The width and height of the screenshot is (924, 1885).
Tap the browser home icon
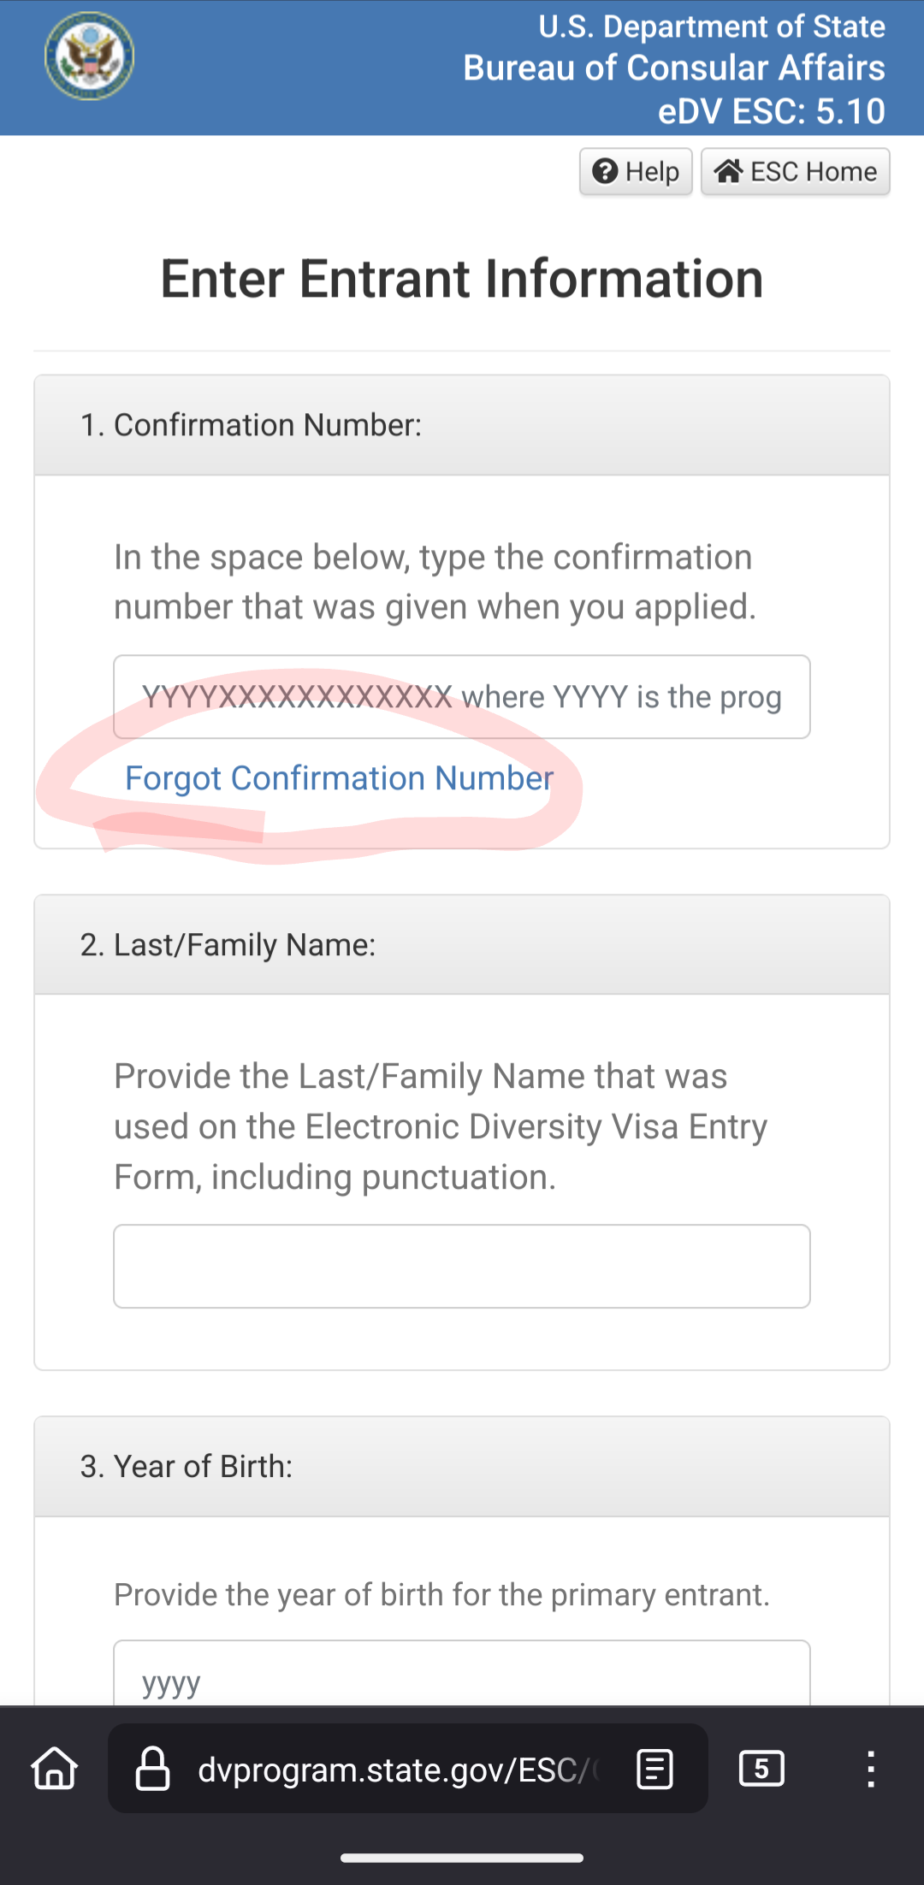coord(55,1769)
